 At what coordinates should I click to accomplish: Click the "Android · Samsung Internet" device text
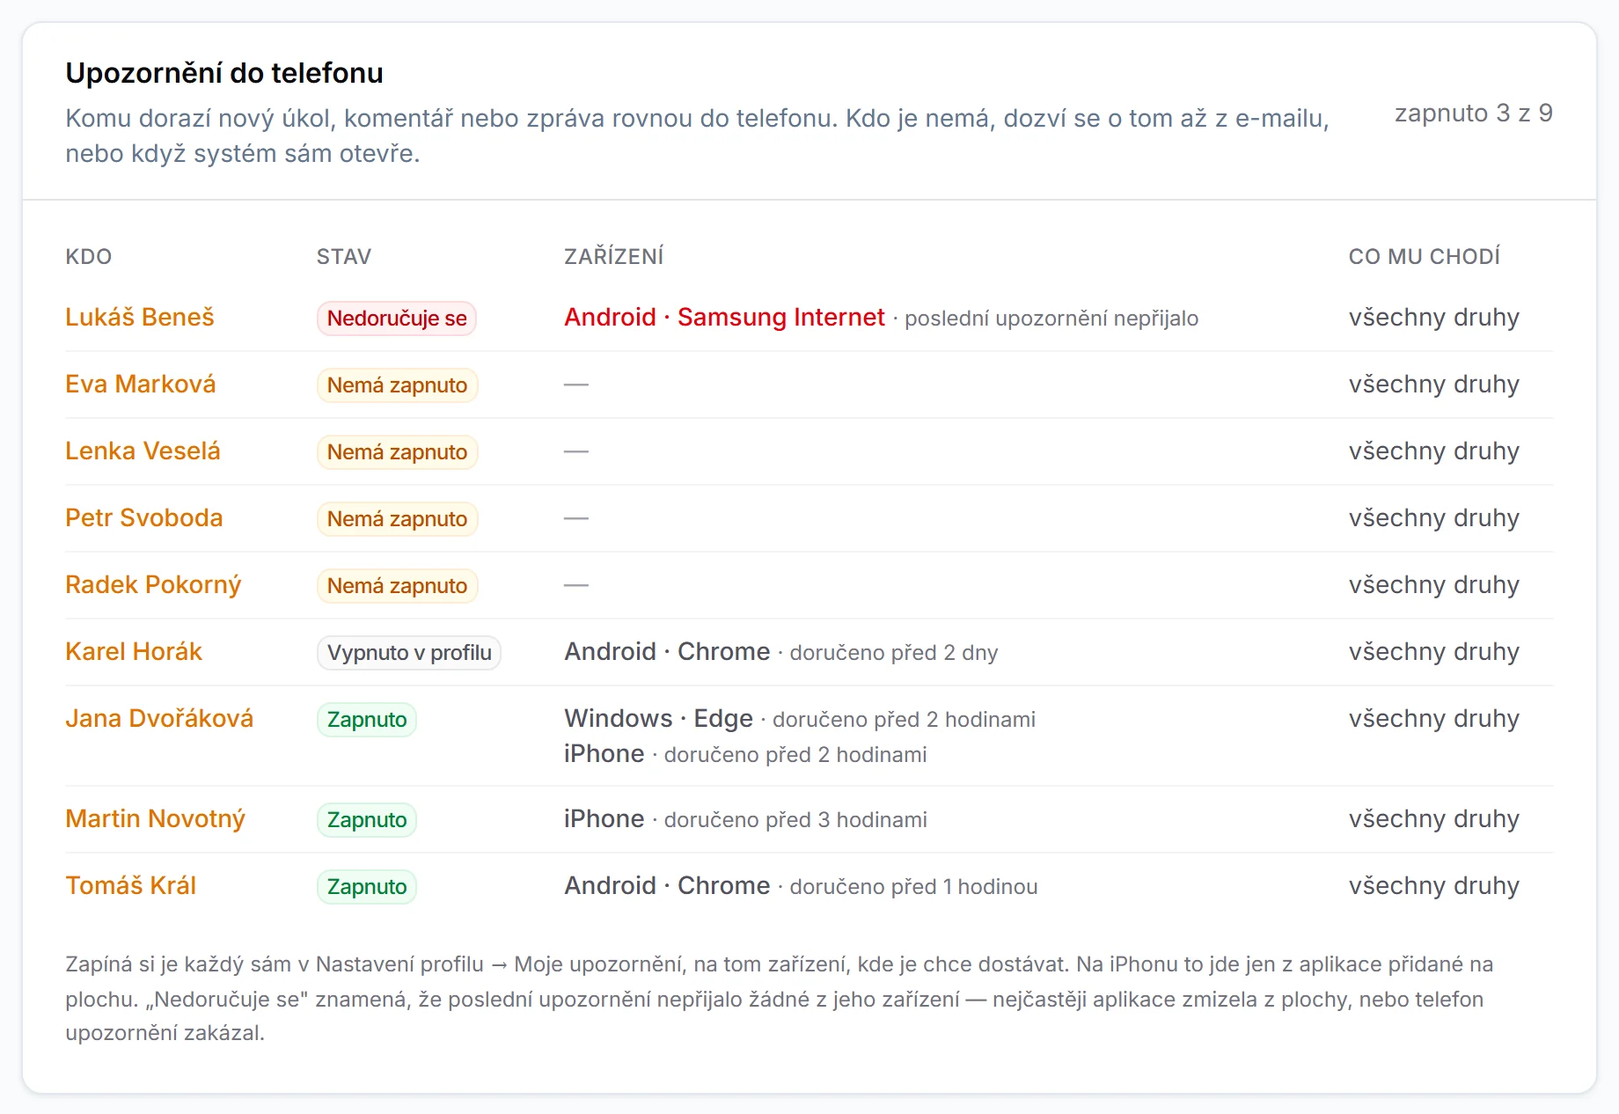point(724,318)
